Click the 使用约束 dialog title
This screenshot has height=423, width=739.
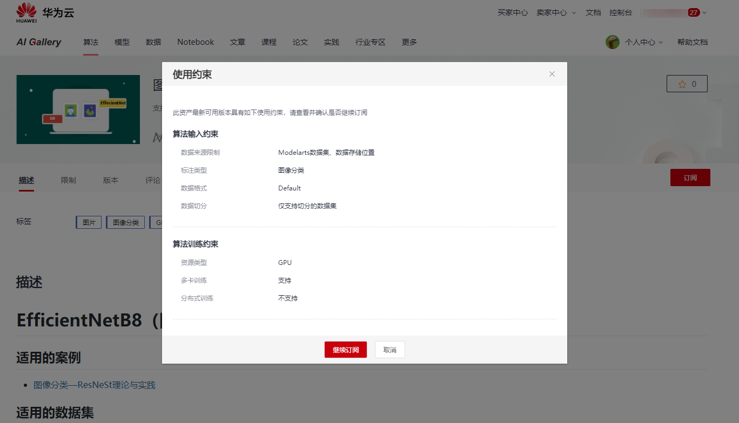point(192,74)
